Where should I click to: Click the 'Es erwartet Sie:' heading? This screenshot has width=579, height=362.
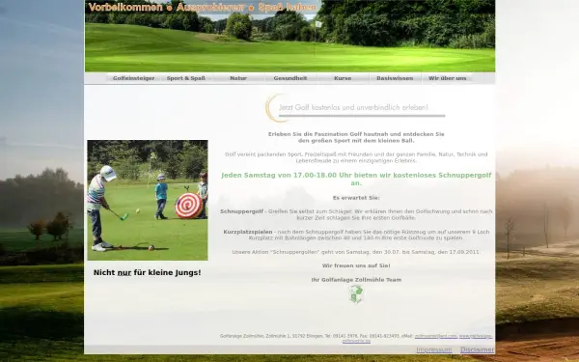coord(356,198)
